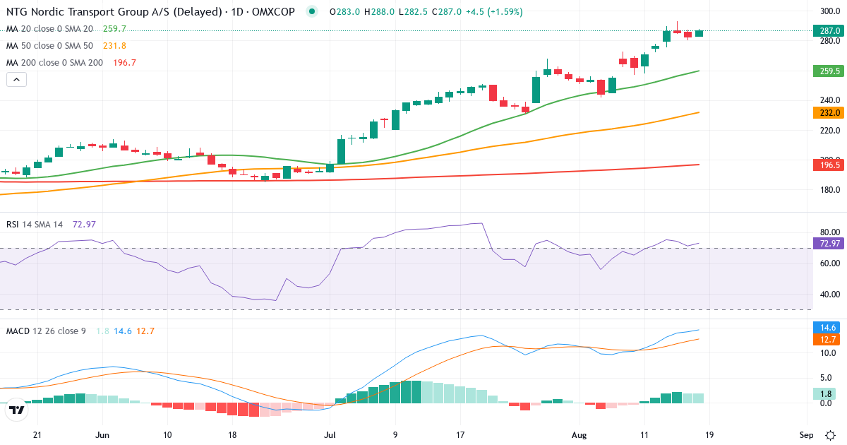Screen dimensions: 847x445
Task: Click the 300.00 price axis label
Action: pyautogui.click(x=829, y=11)
